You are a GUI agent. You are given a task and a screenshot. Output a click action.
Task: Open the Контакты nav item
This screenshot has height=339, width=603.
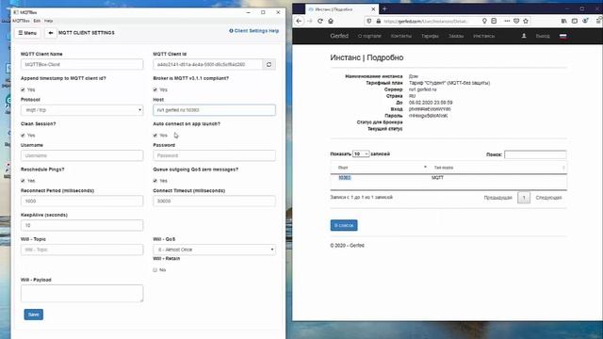401,36
